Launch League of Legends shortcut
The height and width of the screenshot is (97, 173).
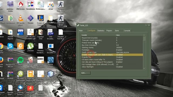click(41, 20)
